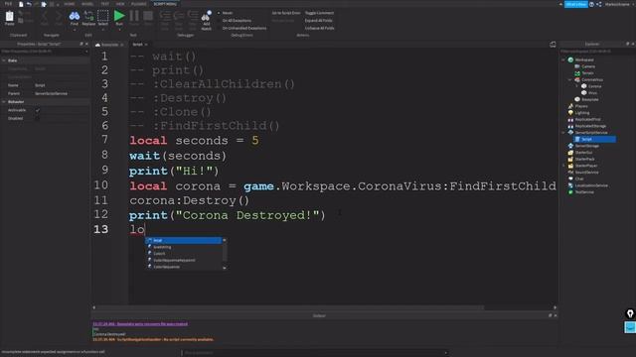
Task: Select ReplicatedStorage in Explorer
Action: point(587,126)
